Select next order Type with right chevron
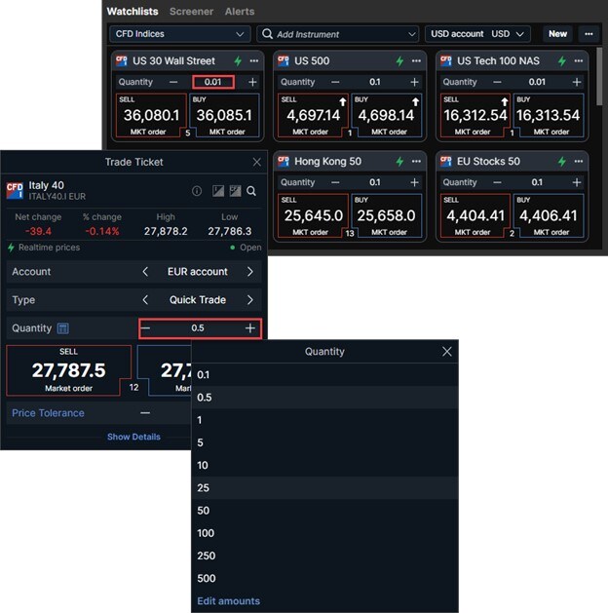The image size is (608, 613). (250, 300)
